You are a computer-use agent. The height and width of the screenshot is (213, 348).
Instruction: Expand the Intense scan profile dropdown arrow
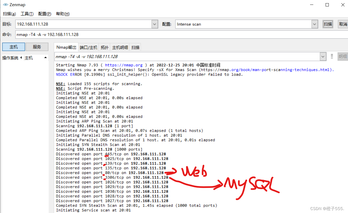pos(315,24)
